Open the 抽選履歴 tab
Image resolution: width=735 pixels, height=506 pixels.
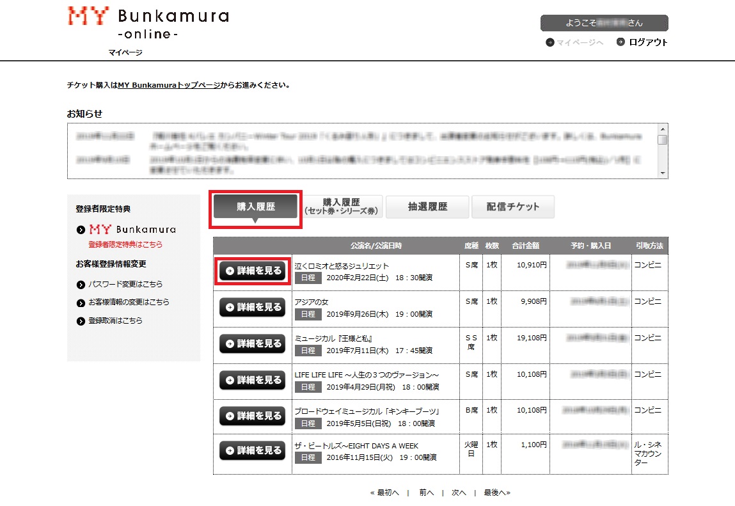click(x=427, y=207)
